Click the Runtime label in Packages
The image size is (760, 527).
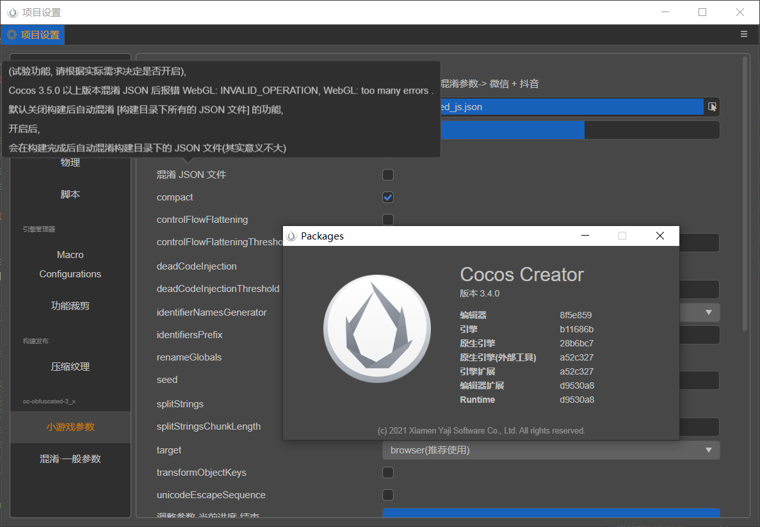pyautogui.click(x=477, y=400)
